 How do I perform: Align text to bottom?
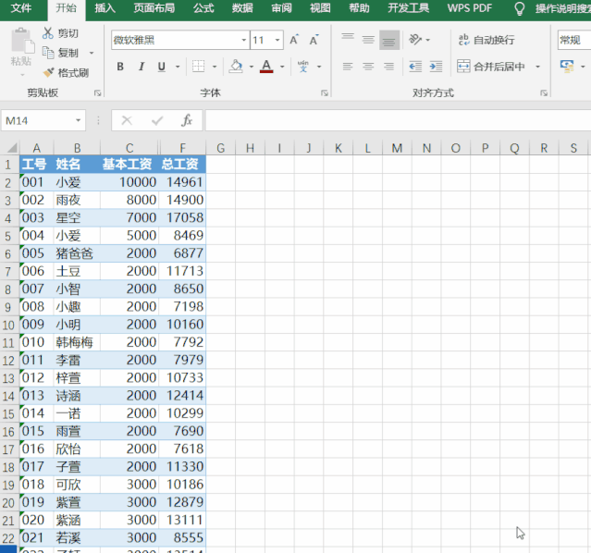[389, 39]
